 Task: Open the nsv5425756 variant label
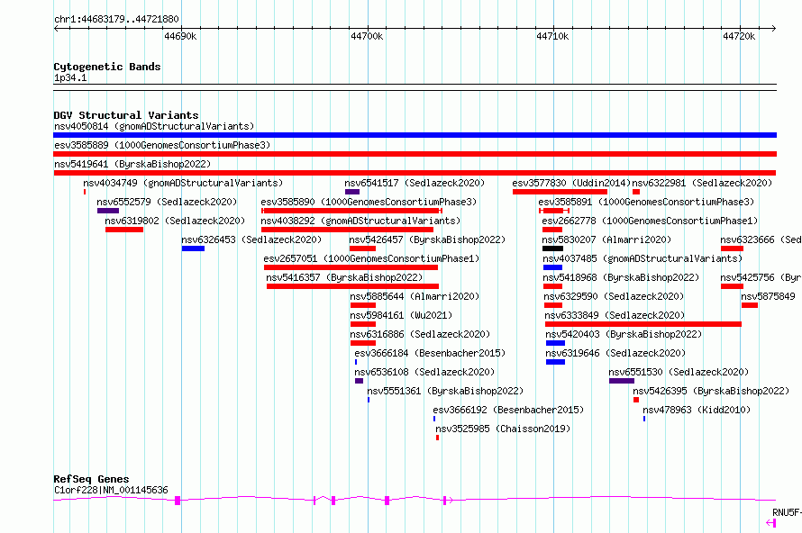pos(761,277)
